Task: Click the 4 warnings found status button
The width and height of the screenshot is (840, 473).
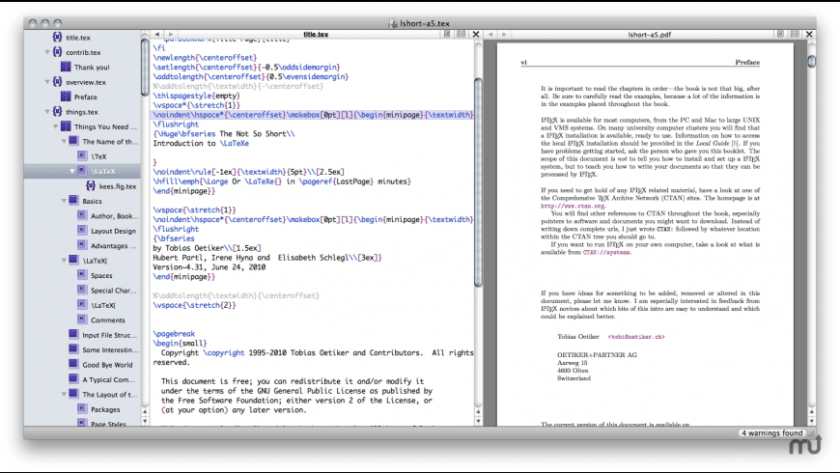Action: point(772,432)
